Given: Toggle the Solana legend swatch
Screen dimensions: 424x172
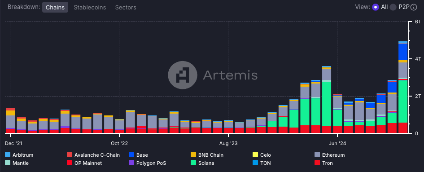Looking at the screenshot, I should pos(193,163).
